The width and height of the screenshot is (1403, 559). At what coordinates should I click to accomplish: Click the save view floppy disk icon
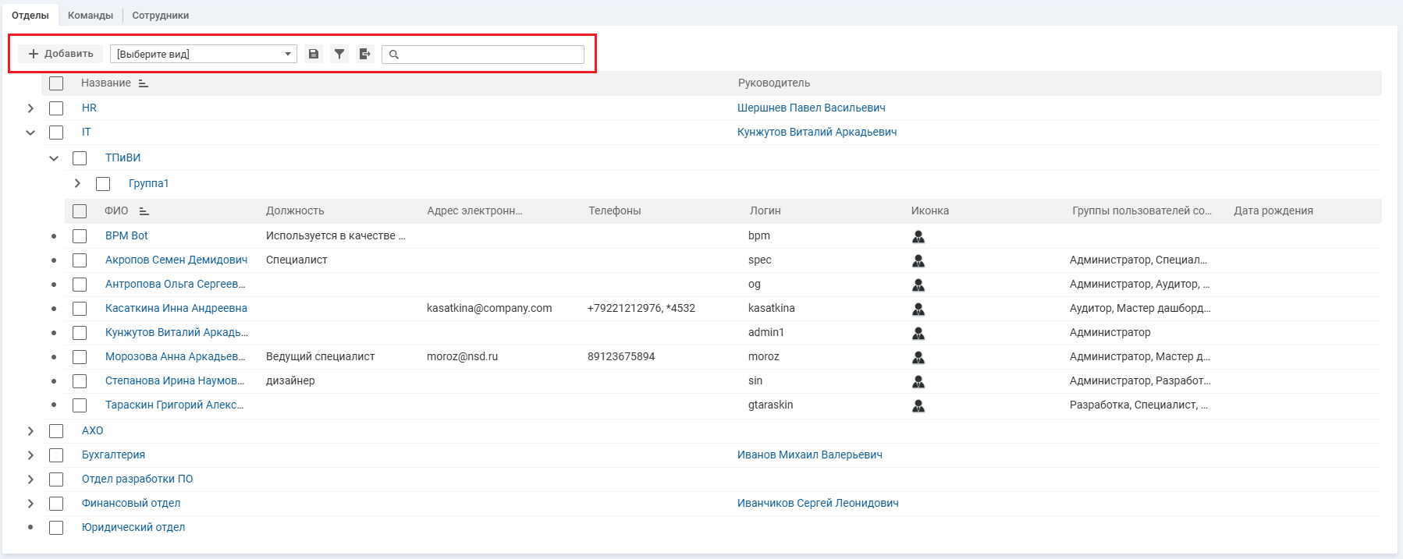314,54
